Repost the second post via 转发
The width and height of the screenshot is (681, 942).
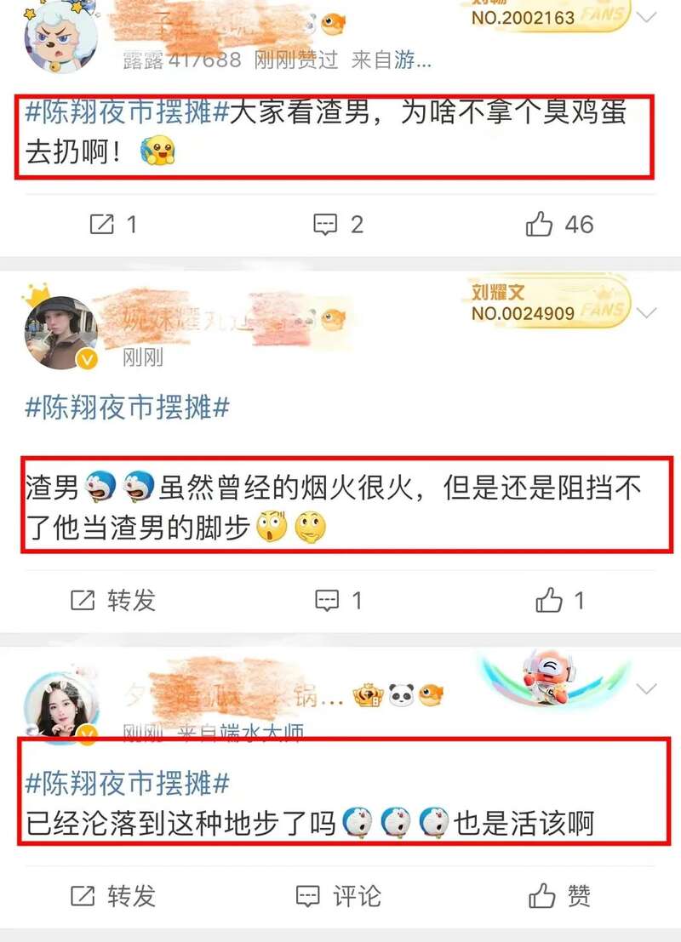tap(113, 600)
